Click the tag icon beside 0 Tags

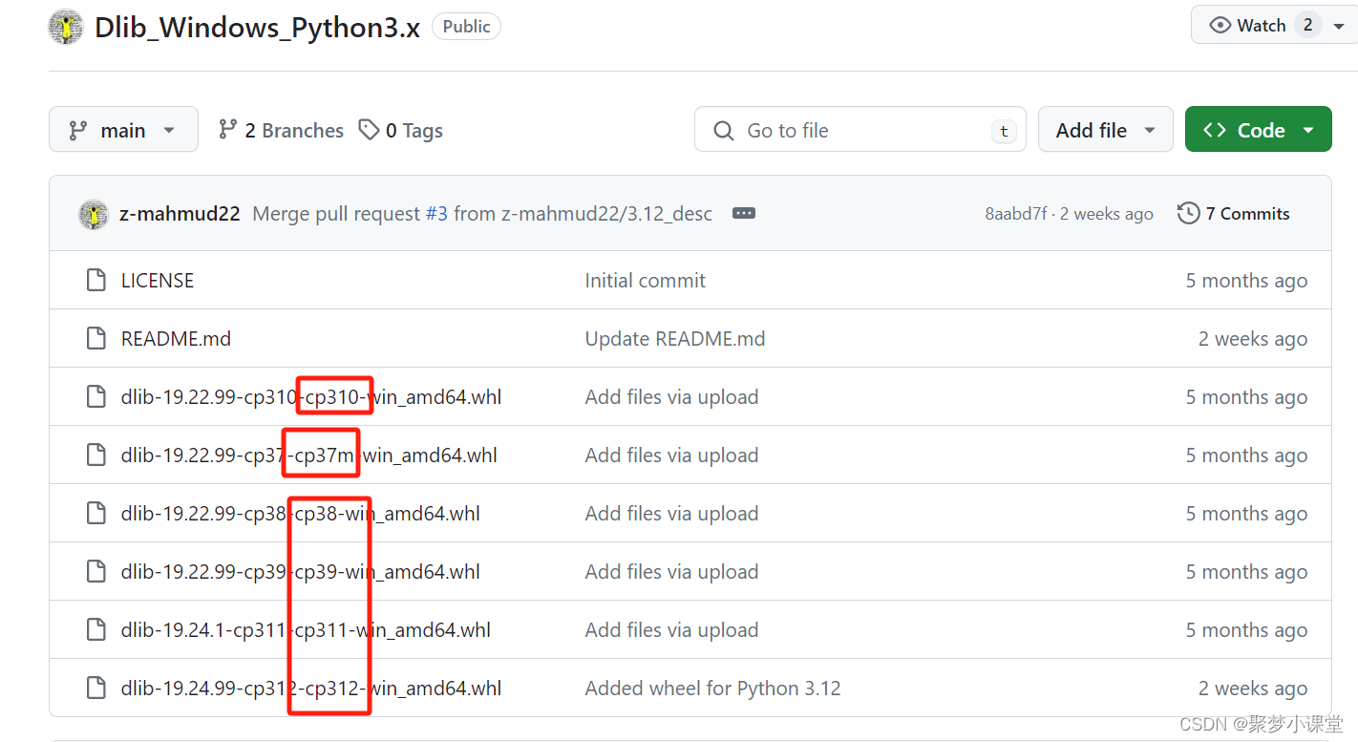(x=370, y=130)
